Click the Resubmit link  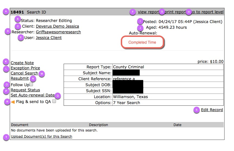coord(20,78)
